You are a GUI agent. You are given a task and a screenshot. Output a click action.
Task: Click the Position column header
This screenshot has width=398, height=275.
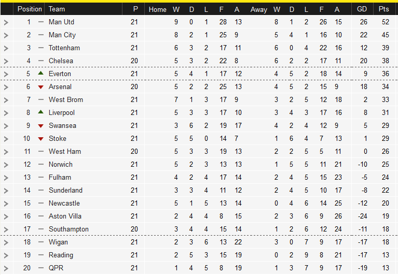(x=30, y=9)
